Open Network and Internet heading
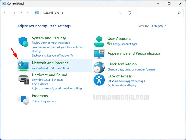 50,63
